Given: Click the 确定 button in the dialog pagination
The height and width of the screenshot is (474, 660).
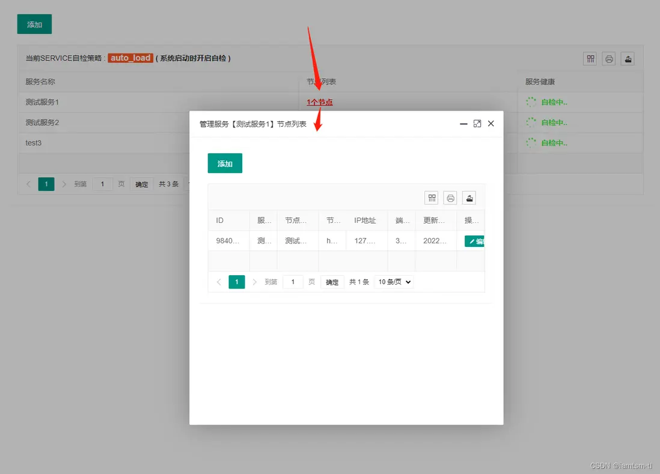Looking at the screenshot, I should tap(332, 282).
